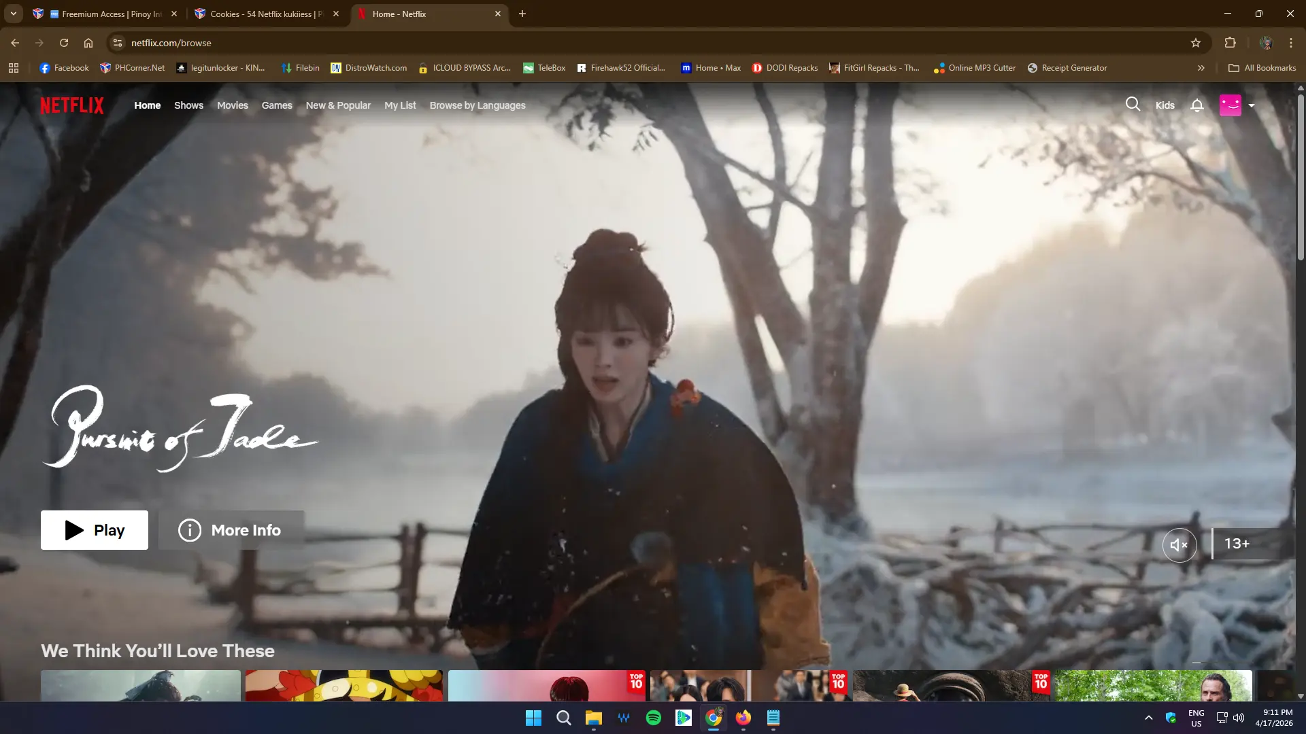
Task: Play Pursuit of Jade
Action: pos(95,530)
